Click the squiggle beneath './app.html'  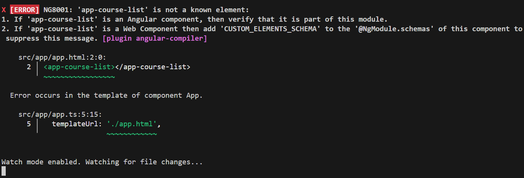click(131, 134)
